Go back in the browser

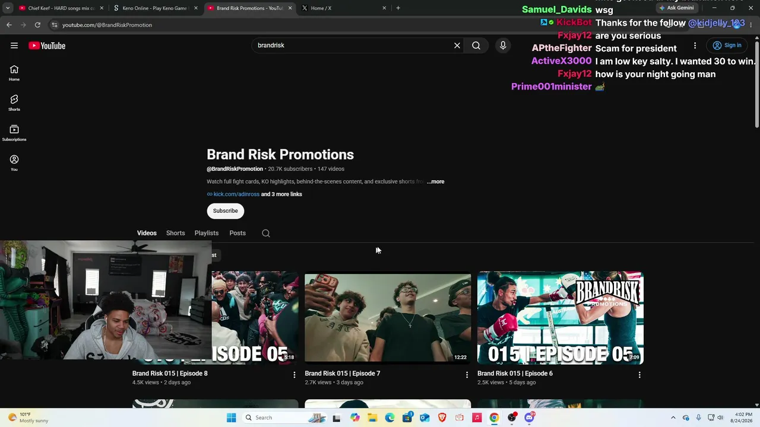click(9, 25)
